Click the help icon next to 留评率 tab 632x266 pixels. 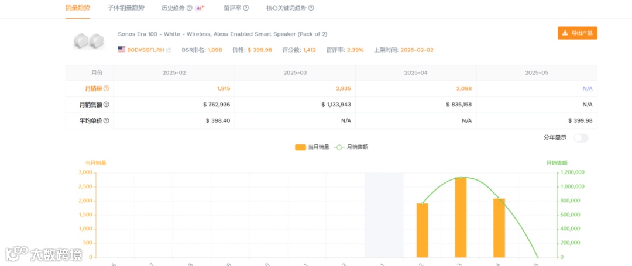(246, 8)
